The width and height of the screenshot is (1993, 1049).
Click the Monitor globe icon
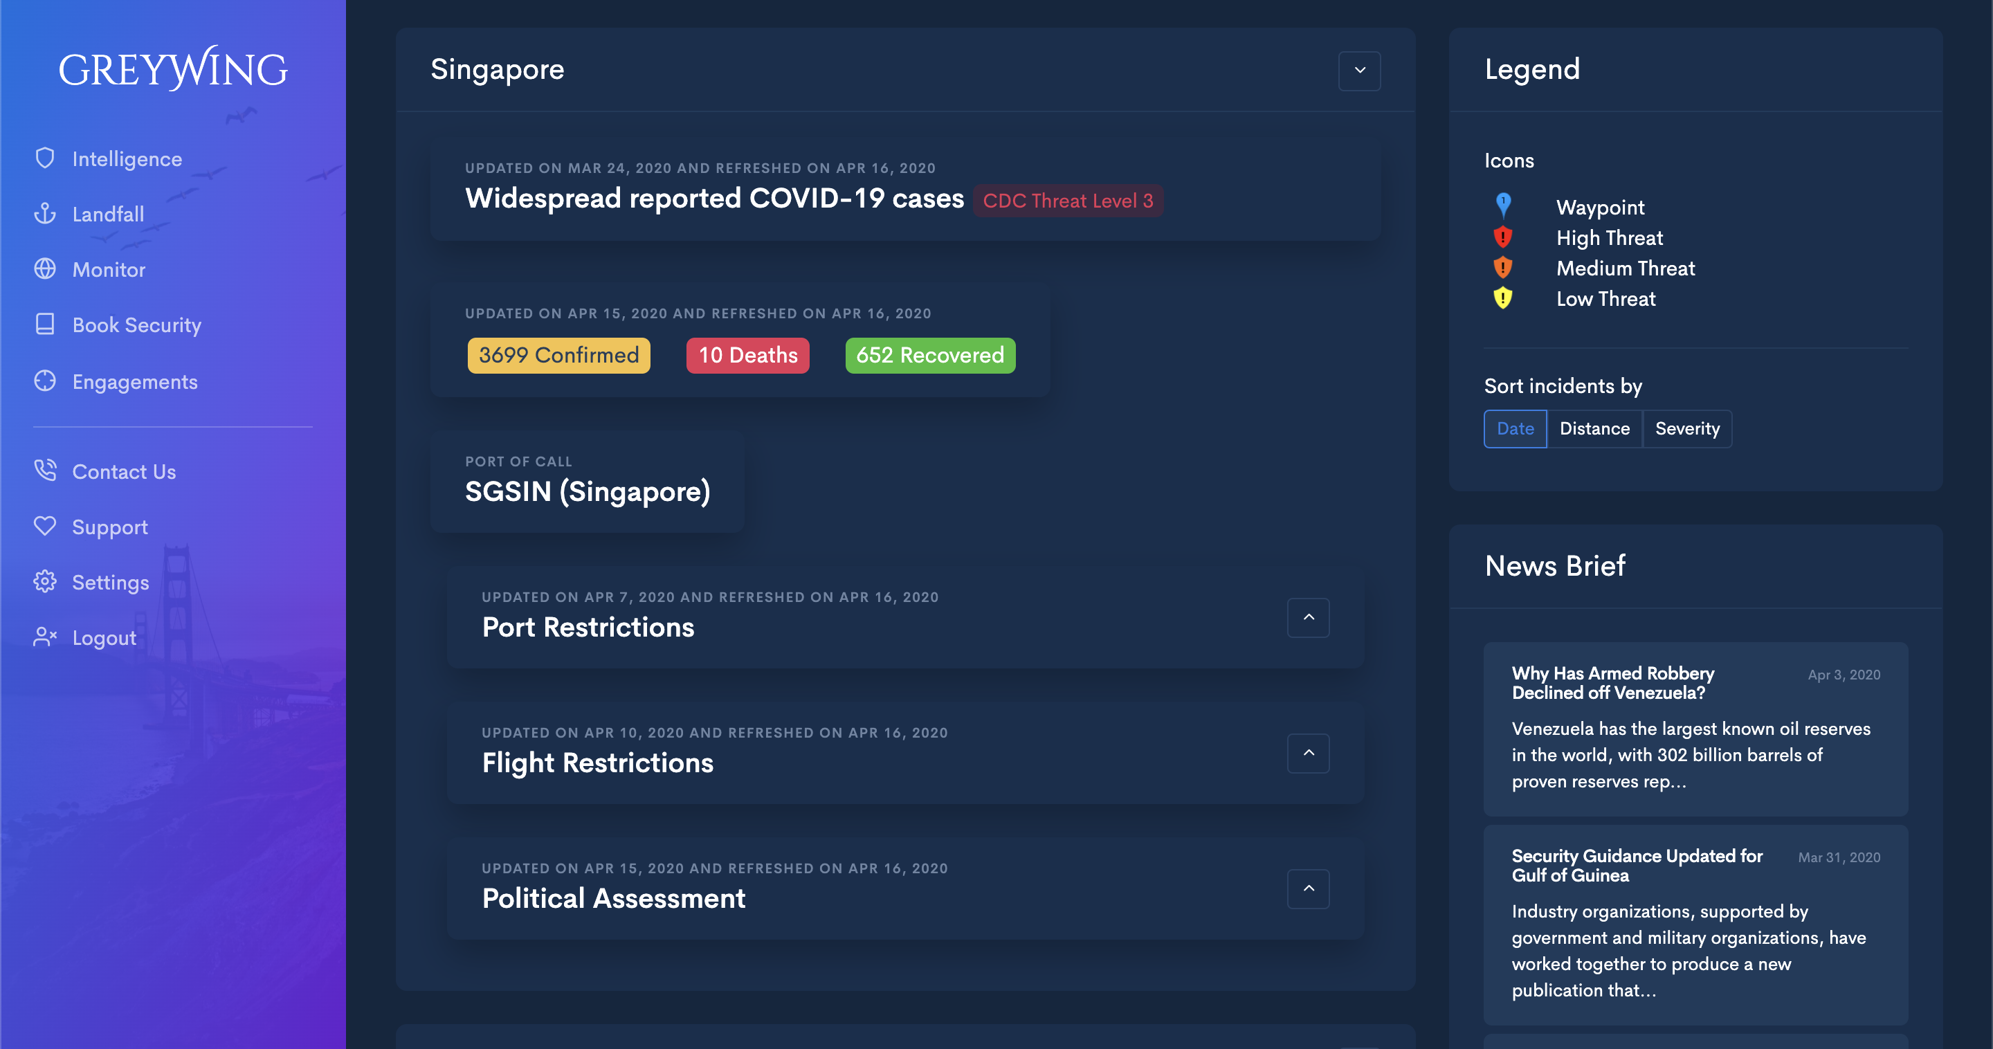click(x=45, y=269)
